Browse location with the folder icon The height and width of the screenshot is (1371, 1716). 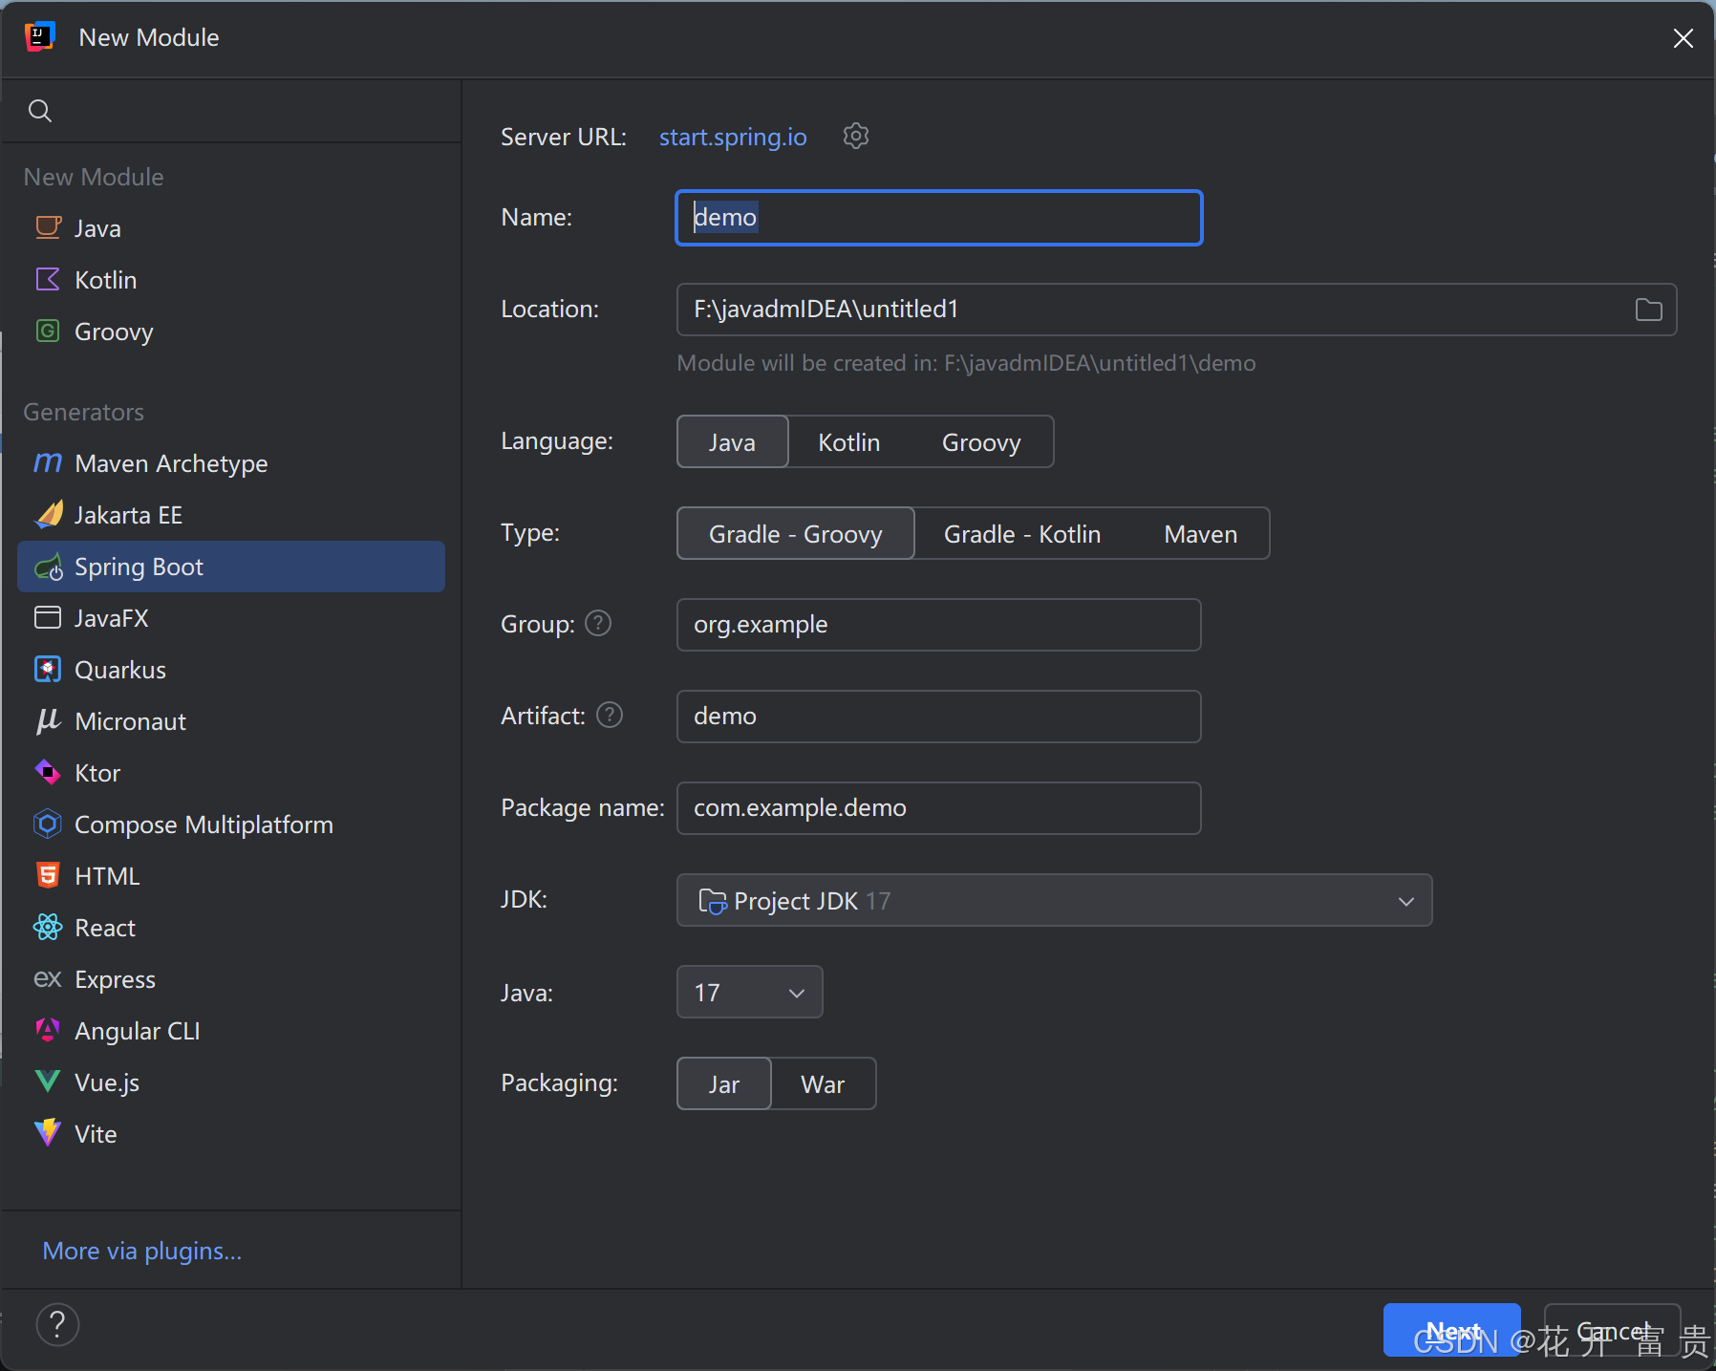click(x=1648, y=310)
